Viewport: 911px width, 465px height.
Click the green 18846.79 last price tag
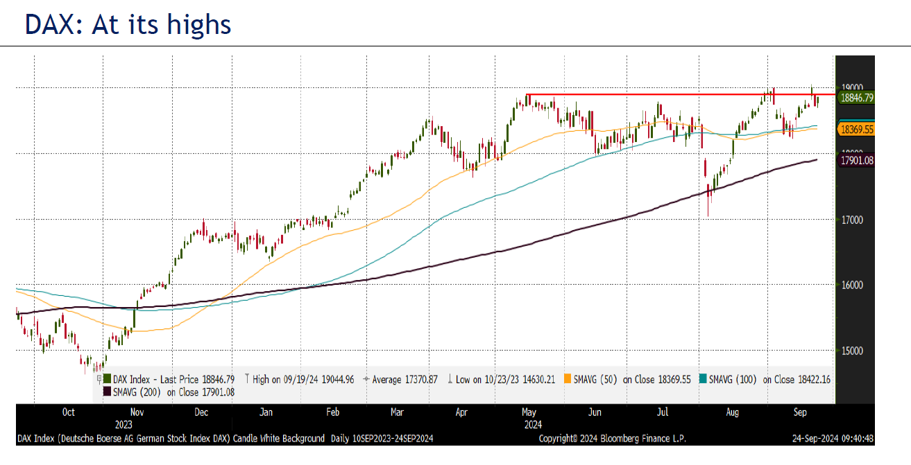(x=856, y=98)
